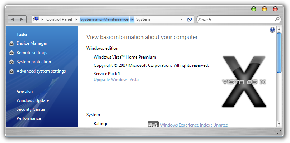290x143 pixels.
Task: Click the Windows Experience Index score badge
Action: pyautogui.click(x=153, y=124)
